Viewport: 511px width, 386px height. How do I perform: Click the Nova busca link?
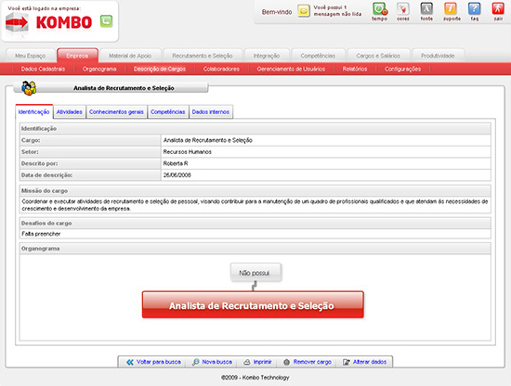(x=217, y=362)
